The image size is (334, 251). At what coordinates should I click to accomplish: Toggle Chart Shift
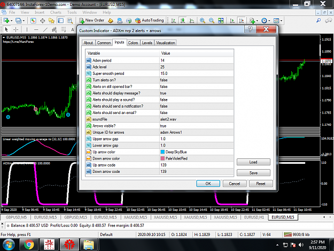click(242, 21)
